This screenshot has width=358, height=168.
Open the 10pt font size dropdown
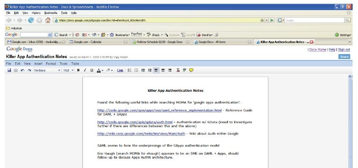pyautogui.click(x=68, y=70)
